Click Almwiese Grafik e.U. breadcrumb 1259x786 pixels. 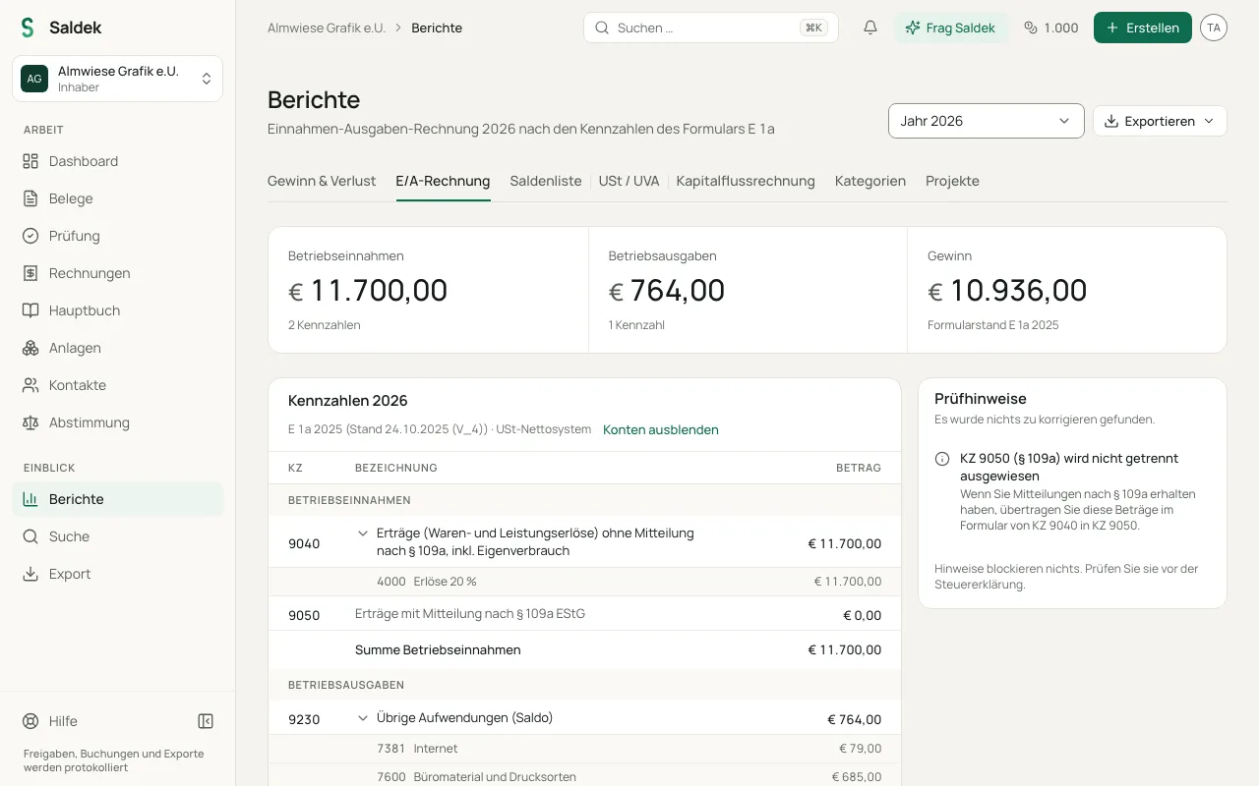327,28
